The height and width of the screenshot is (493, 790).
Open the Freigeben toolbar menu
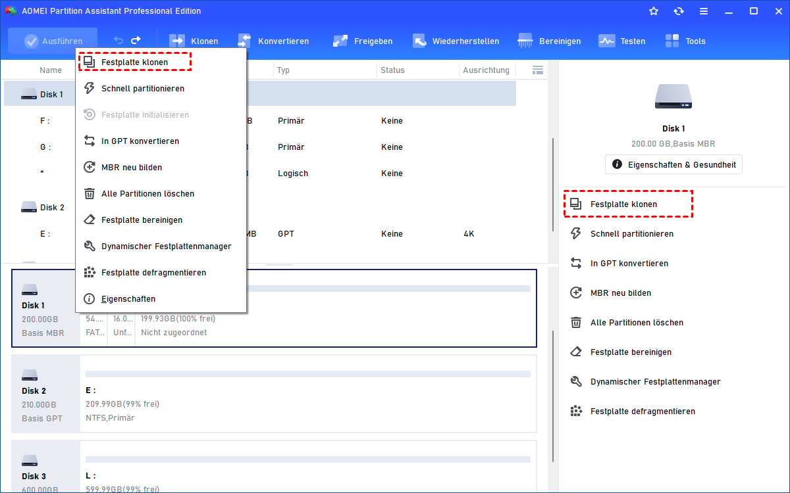[363, 41]
